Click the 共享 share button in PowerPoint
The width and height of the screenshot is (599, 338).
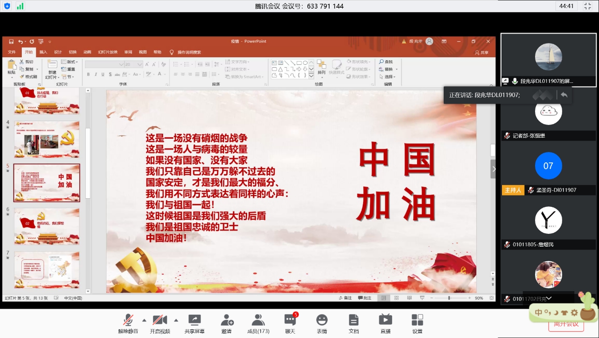(x=482, y=53)
